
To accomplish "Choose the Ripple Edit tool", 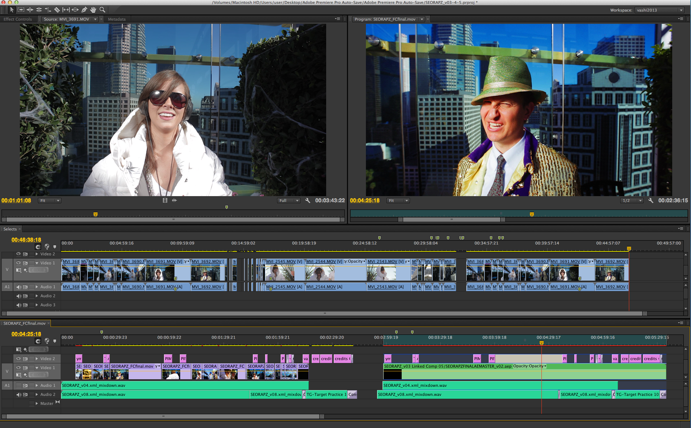I will [30, 10].
